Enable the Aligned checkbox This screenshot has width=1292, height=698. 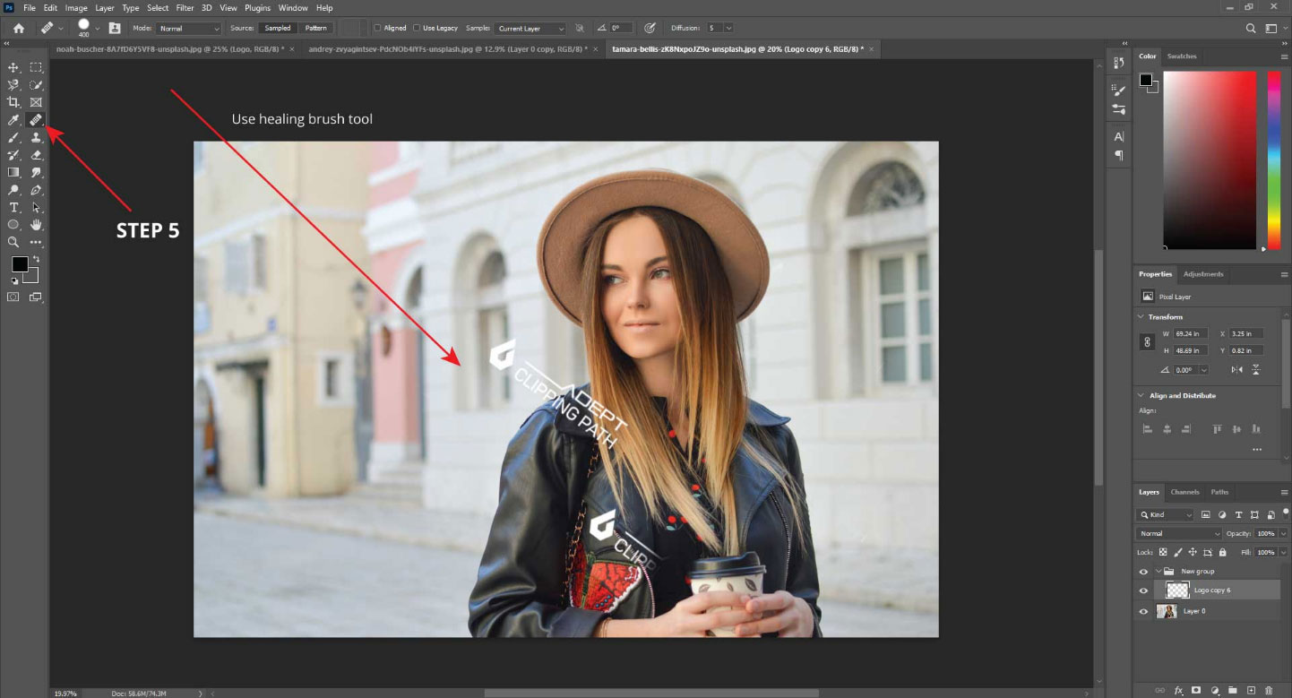coord(377,28)
